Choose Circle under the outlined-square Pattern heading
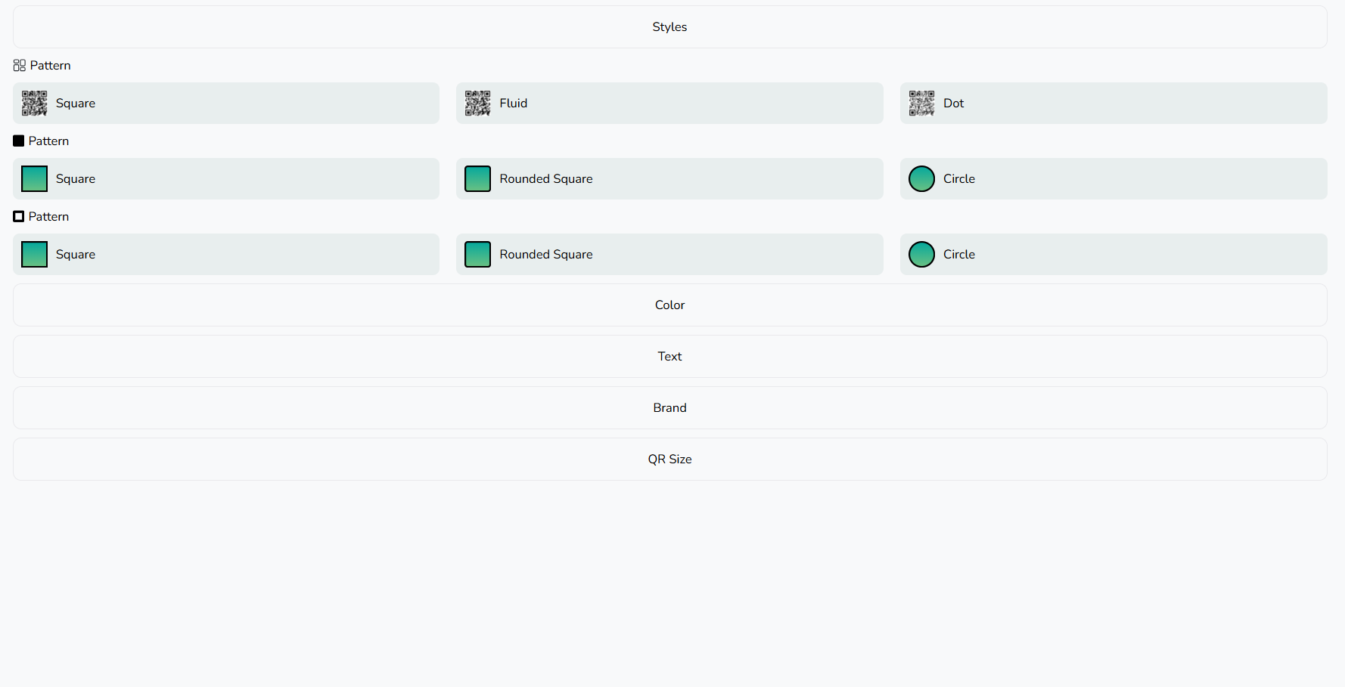Screen dimensions: 1345x687 (1113, 255)
